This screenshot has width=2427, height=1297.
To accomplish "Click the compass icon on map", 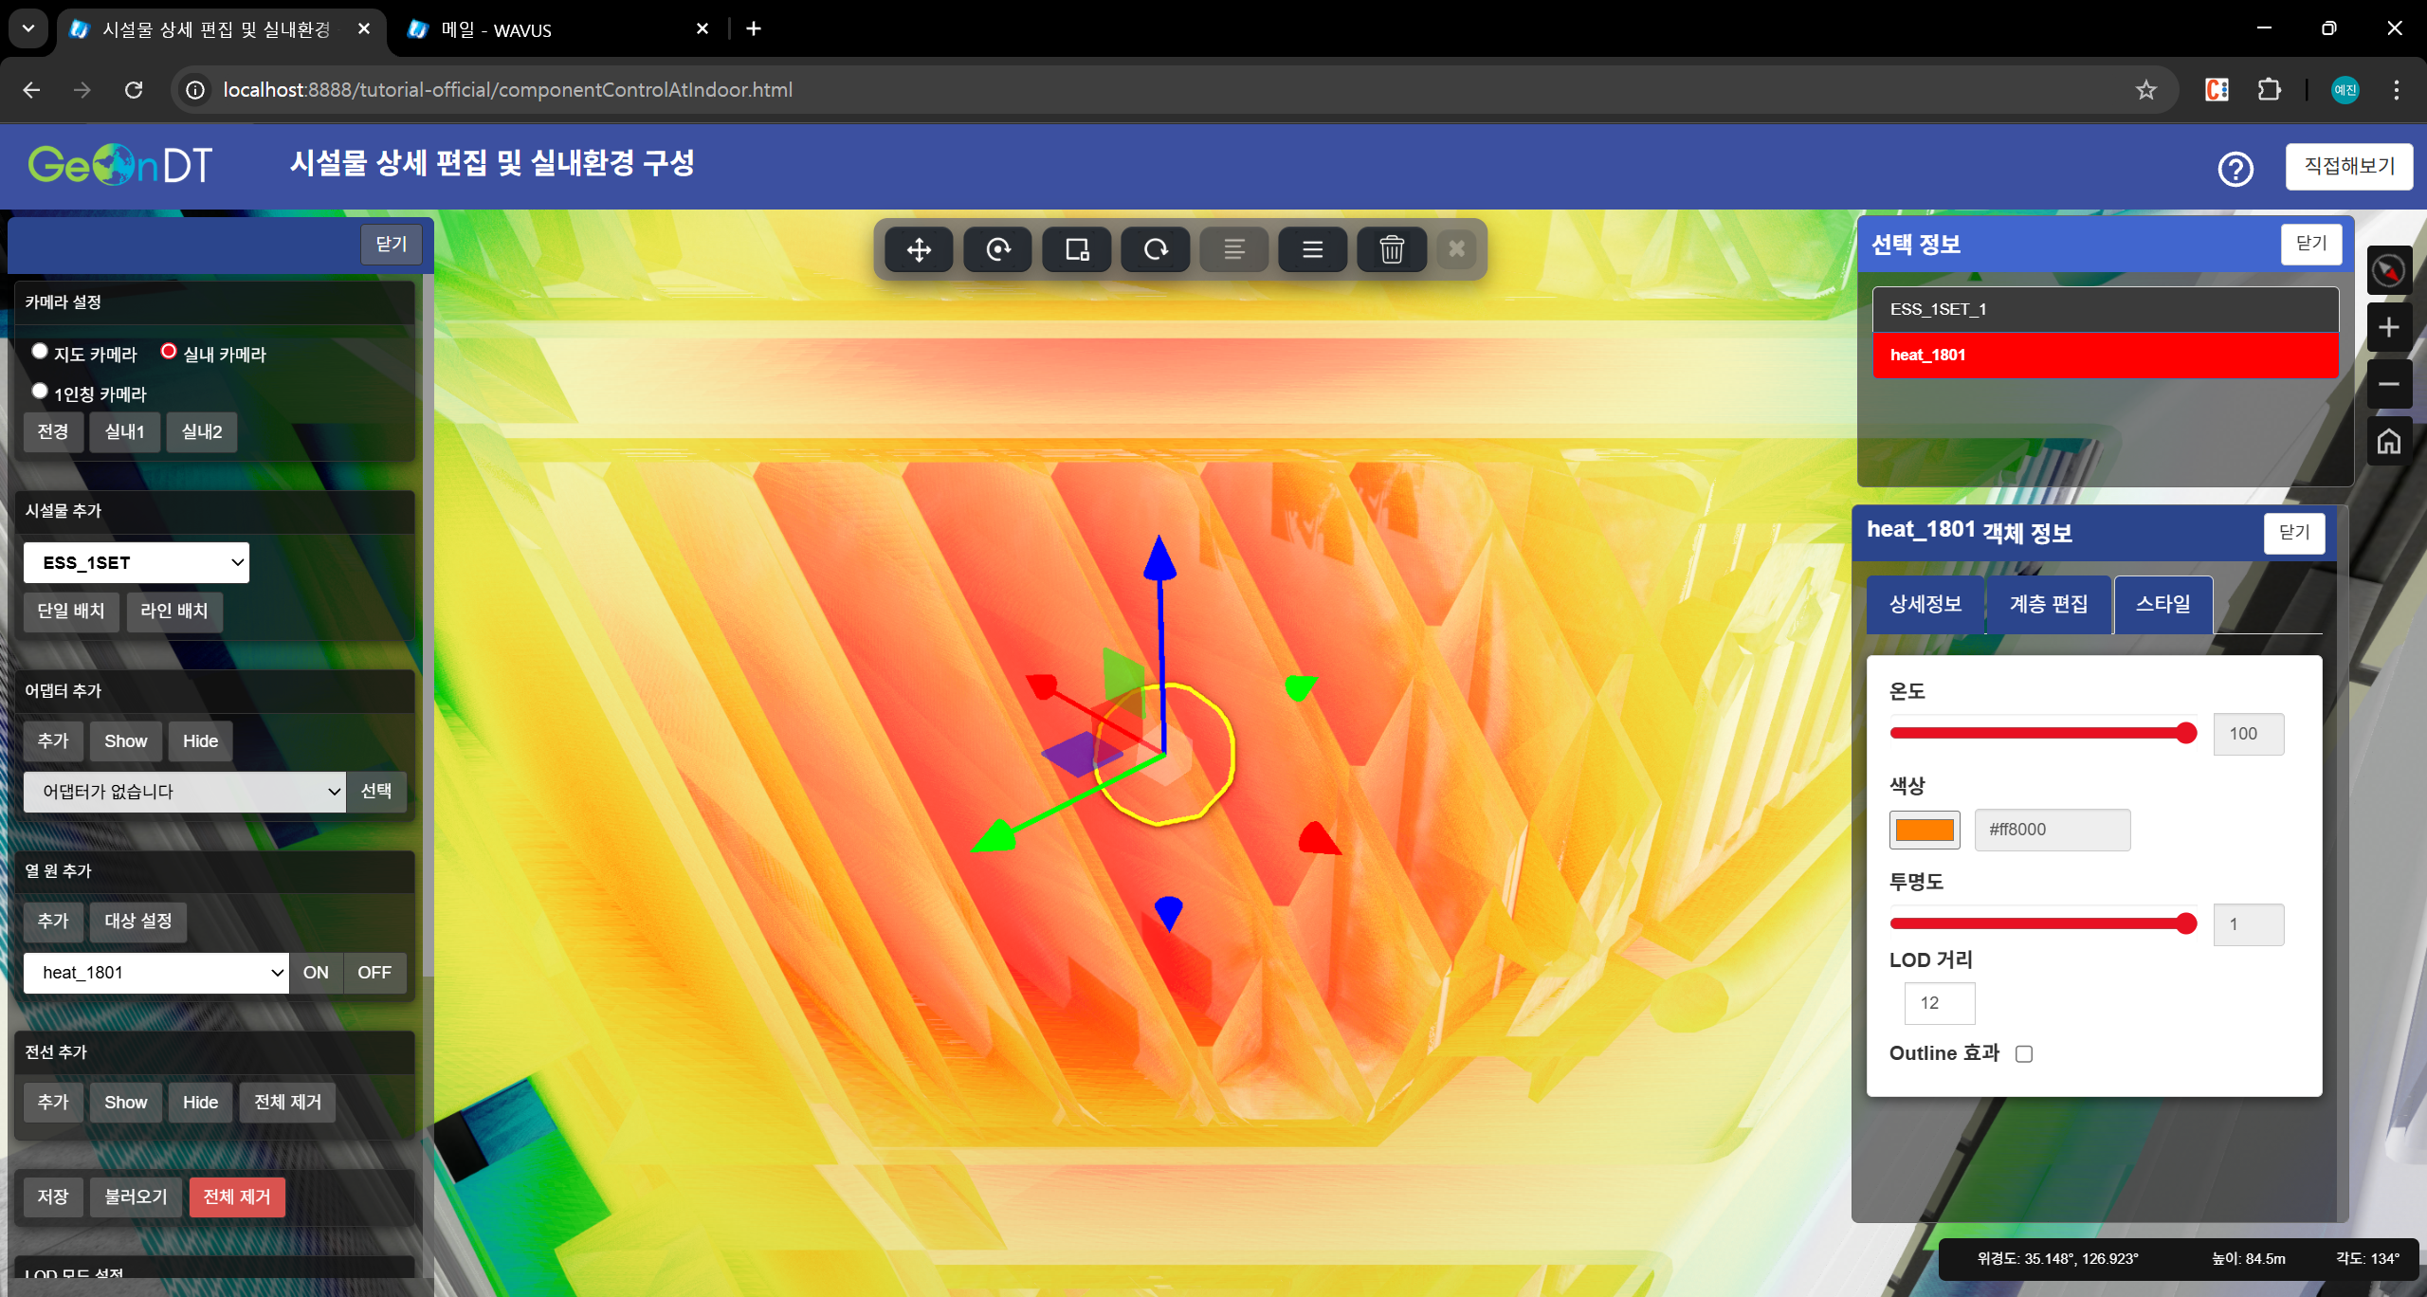I will coord(2388,271).
